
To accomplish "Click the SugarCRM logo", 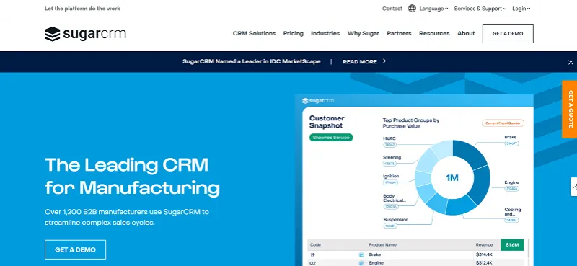I will tap(85, 34).
